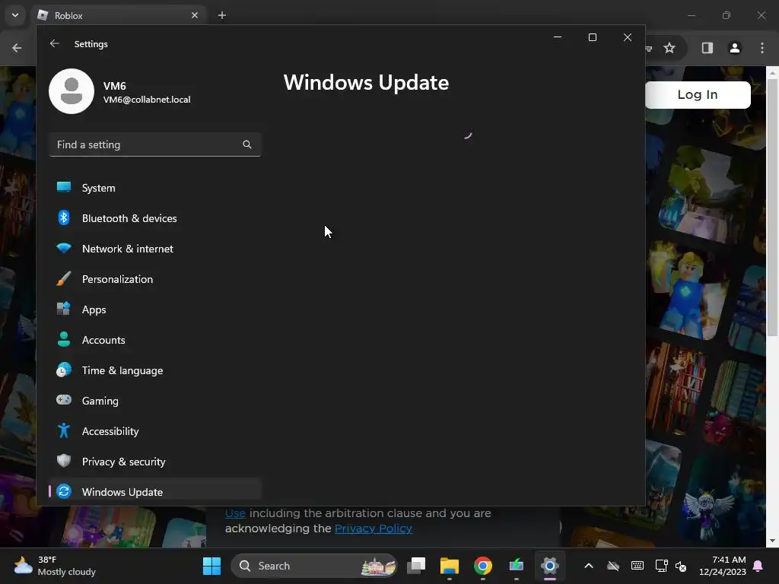Screen dimensions: 779x584
Task: Click the search magnifier in Find a setting
Action: (247, 144)
